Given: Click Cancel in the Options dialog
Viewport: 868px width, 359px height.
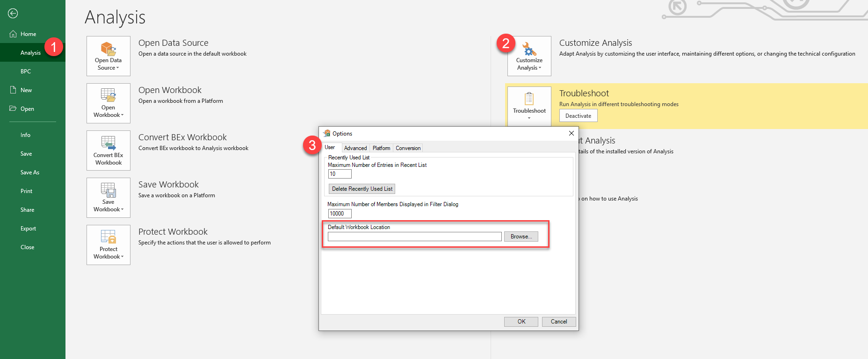Looking at the screenshot, I should point(559,322).
